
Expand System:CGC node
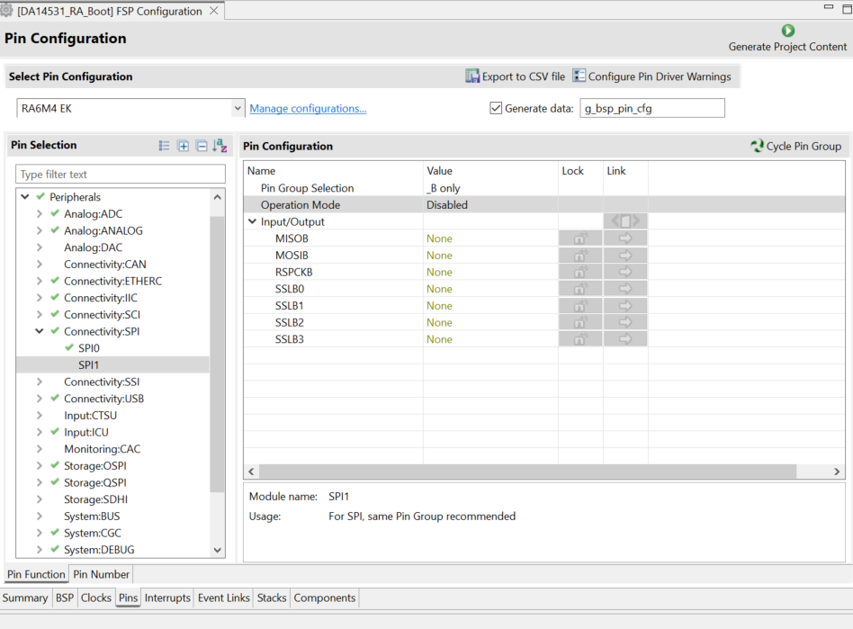coord(40,534)
